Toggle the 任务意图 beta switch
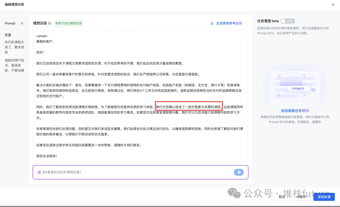340x207 pixels. coord(288,21)
